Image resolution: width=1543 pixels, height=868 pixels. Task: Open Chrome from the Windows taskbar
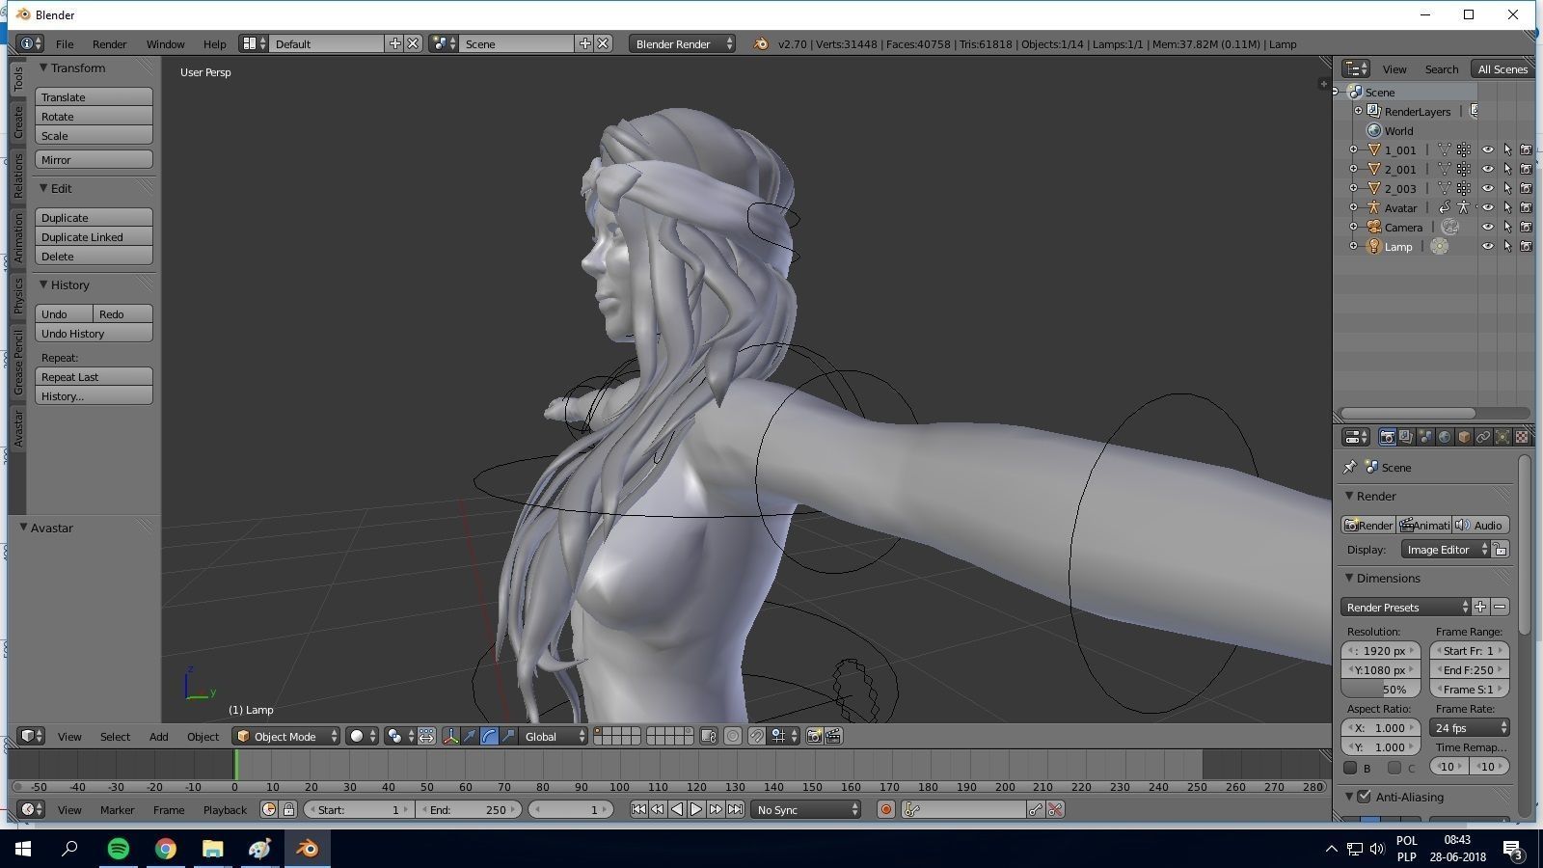pos(166,849)
